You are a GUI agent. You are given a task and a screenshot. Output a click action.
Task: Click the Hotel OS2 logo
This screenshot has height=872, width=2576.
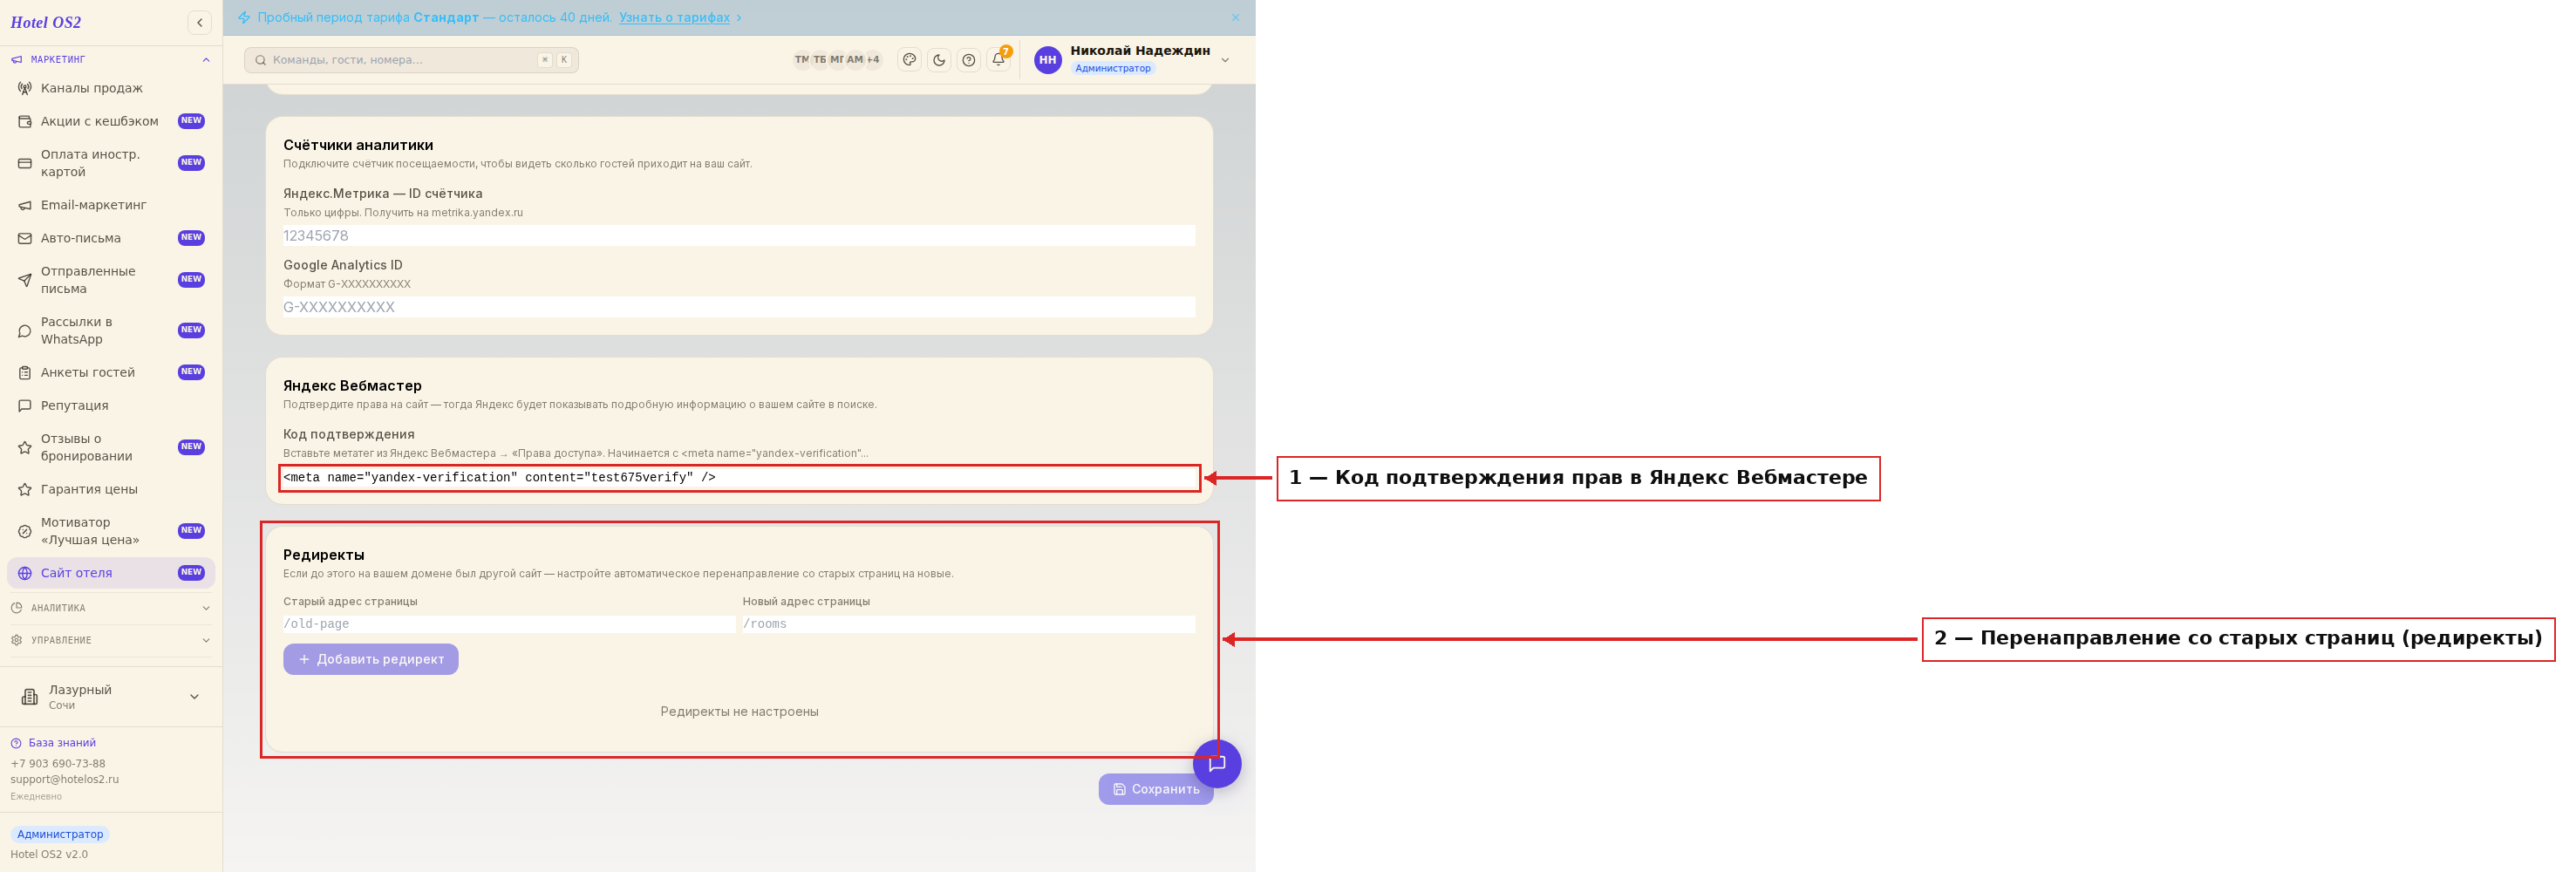pos(46,22)
